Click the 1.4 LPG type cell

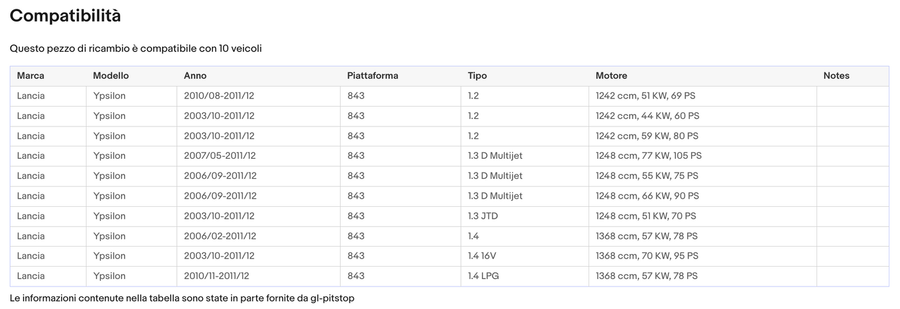tap(482, 276)
